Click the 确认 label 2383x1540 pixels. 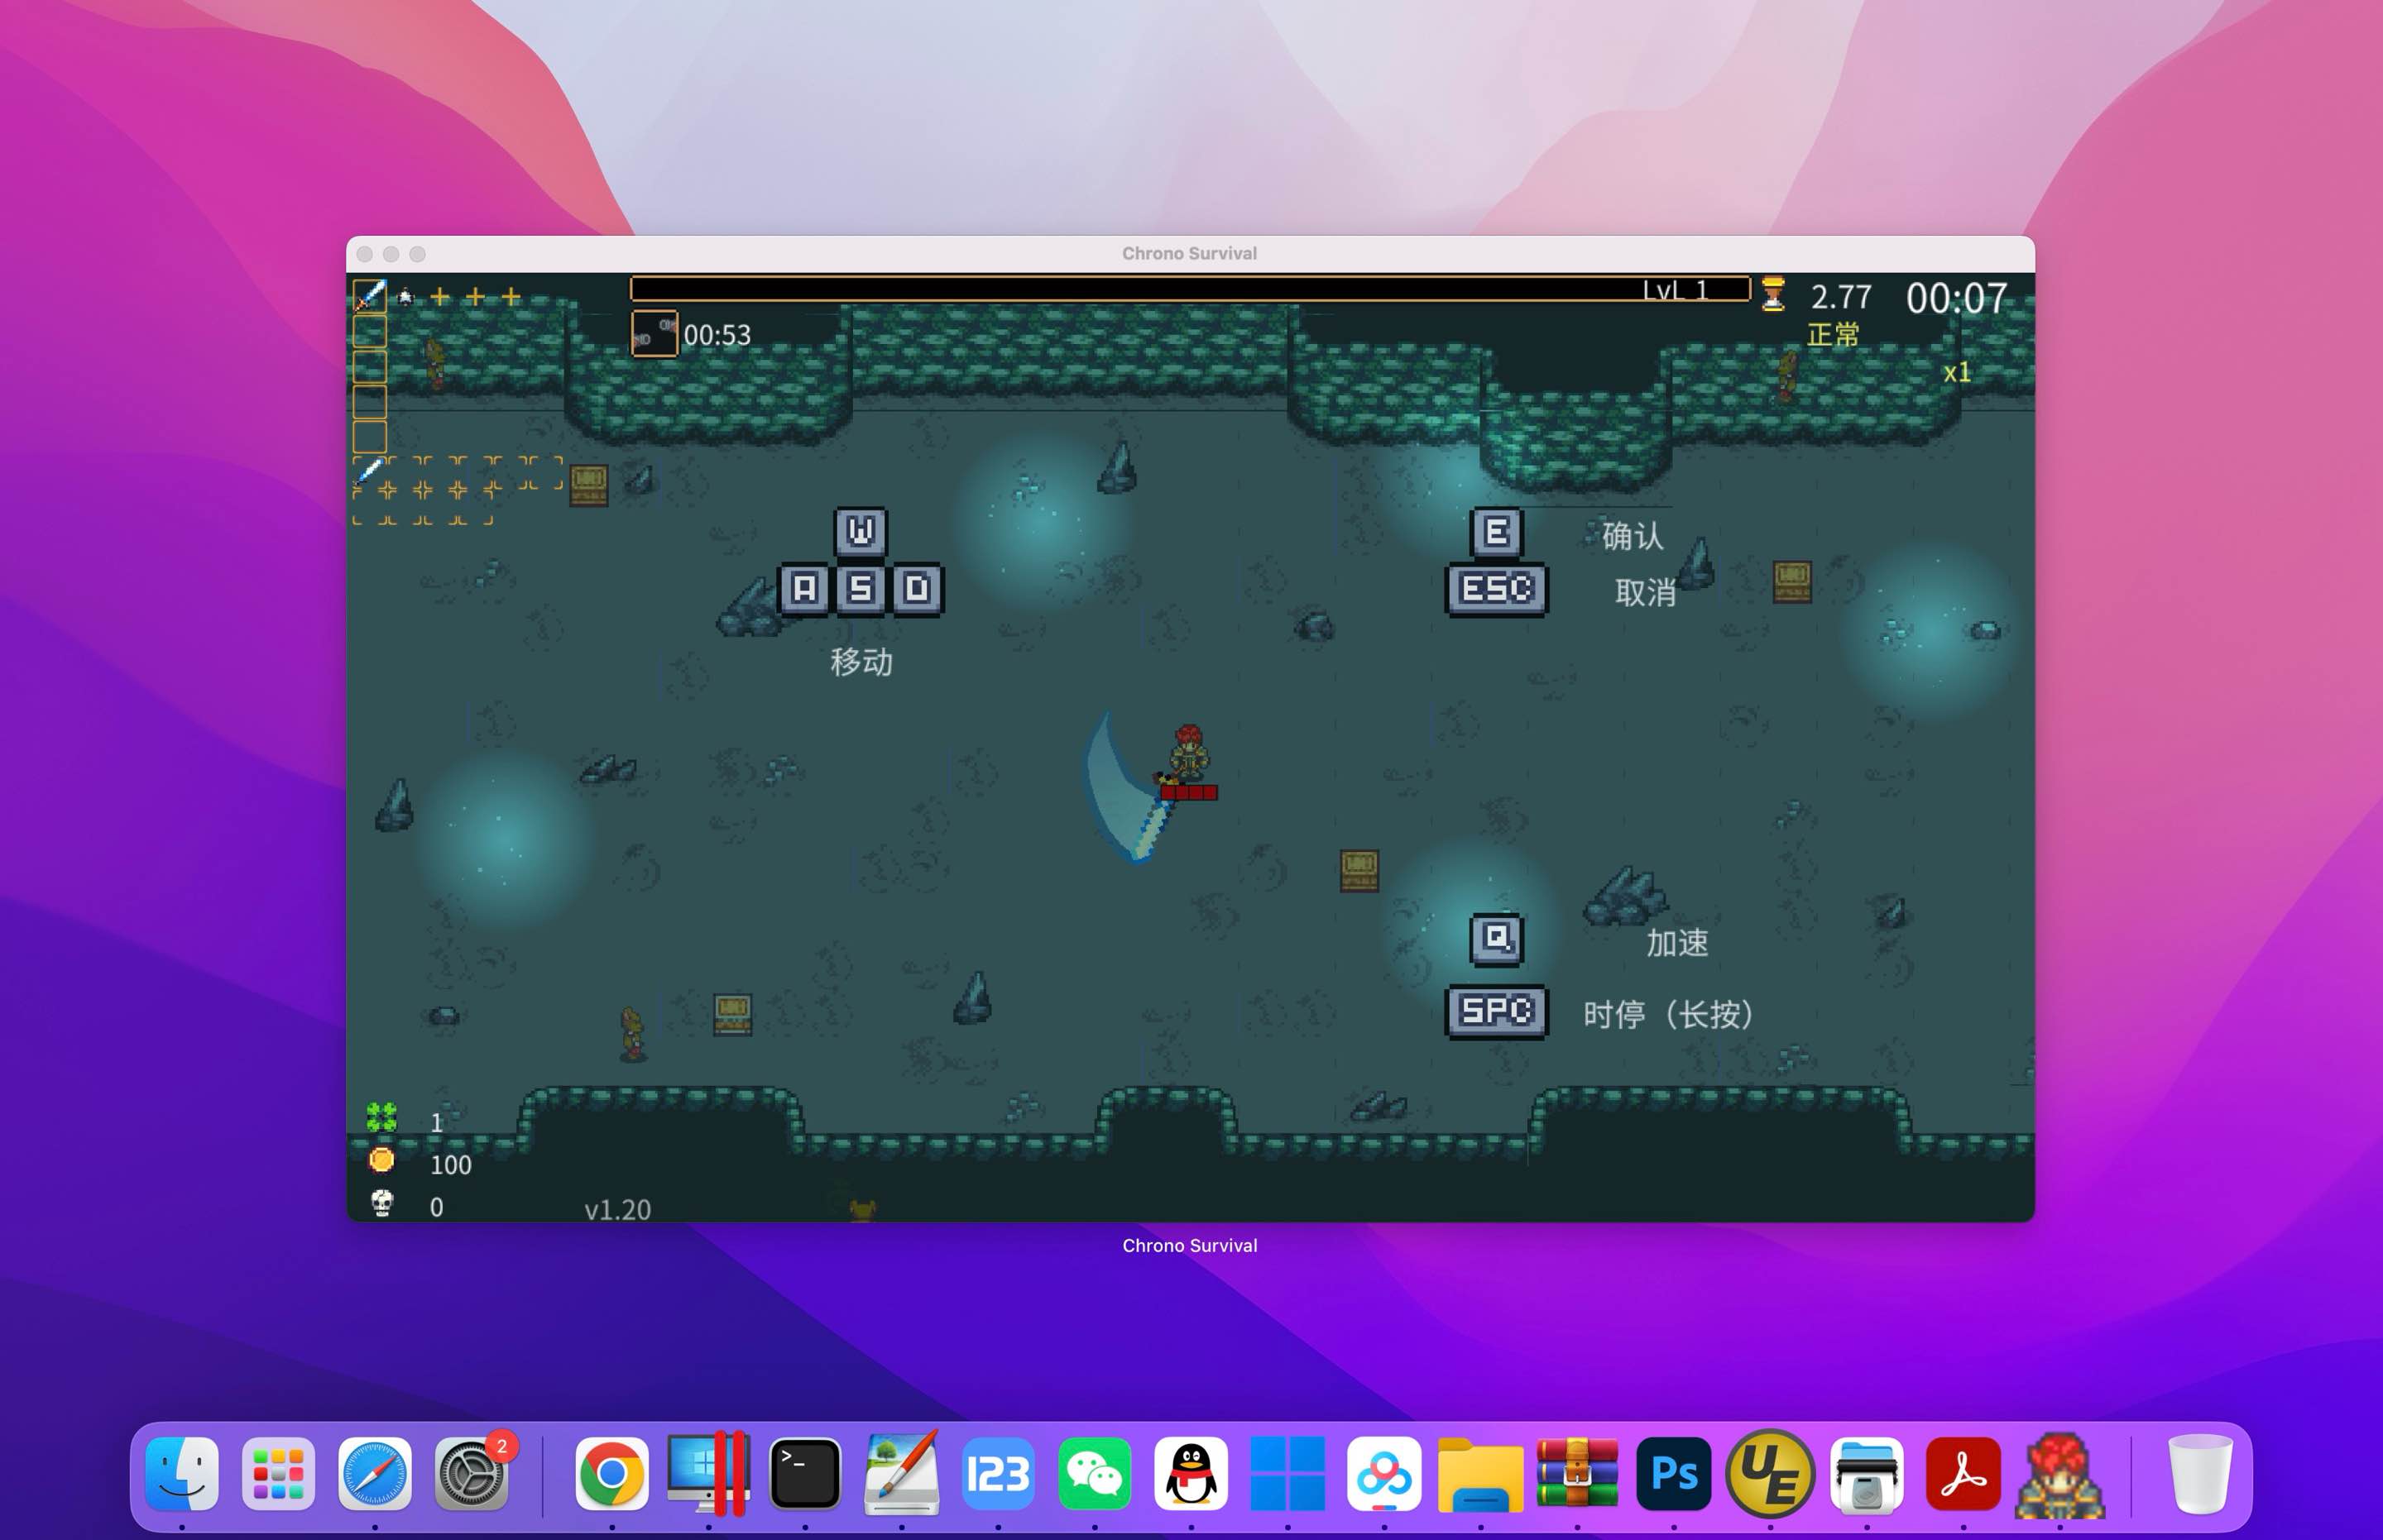tap(1633, 536)
